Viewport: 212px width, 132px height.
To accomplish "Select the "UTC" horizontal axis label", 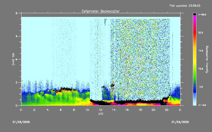I will click(101, 114).
